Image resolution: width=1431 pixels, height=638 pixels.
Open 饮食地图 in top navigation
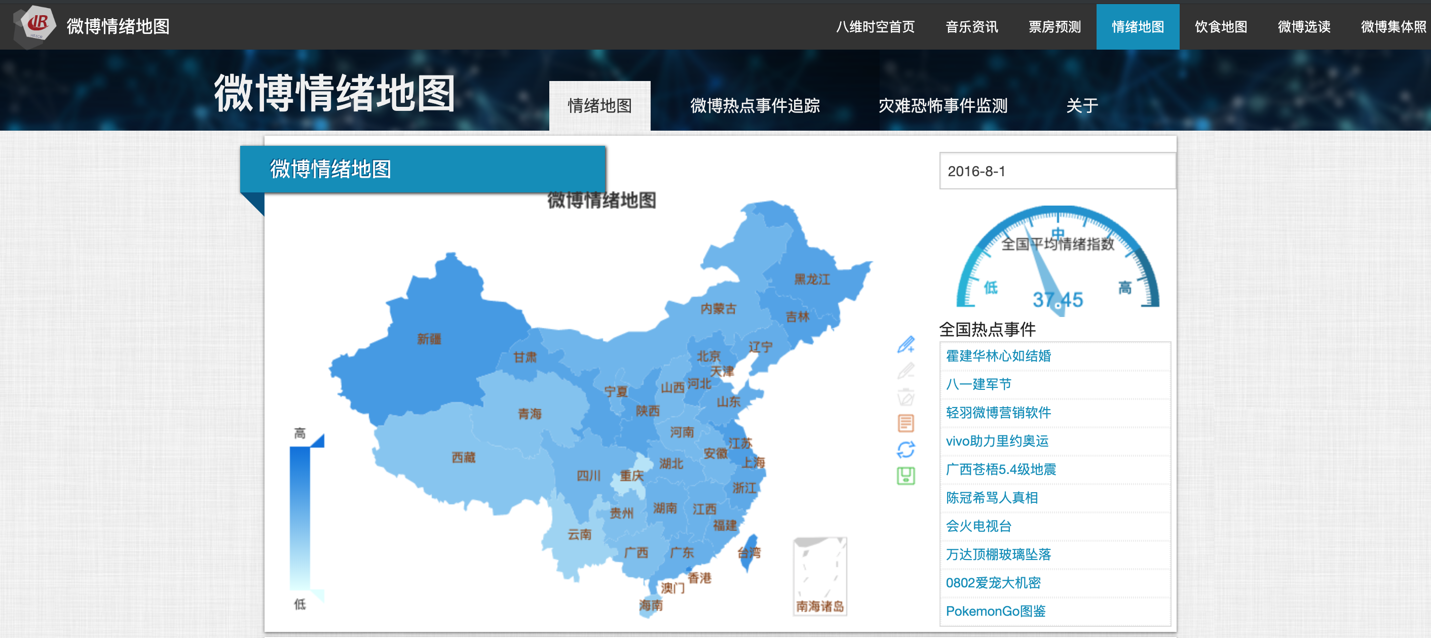(1221, 27)
